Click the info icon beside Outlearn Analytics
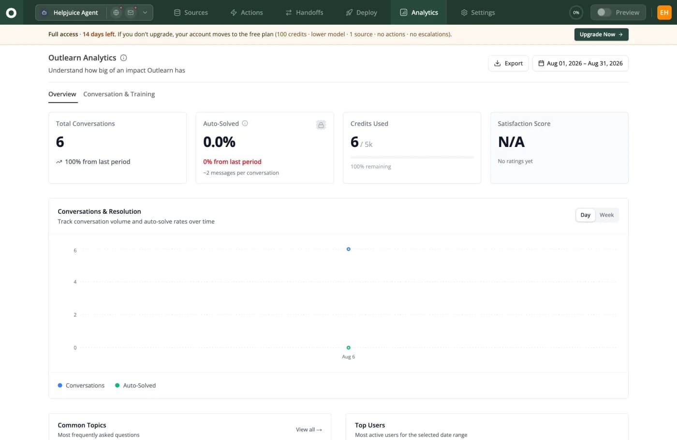 [123, 58]
